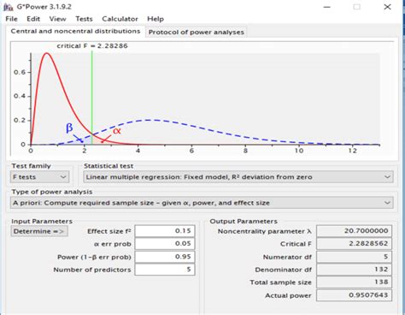
Task: Click the Determine => button
Action: coord(39,231)
